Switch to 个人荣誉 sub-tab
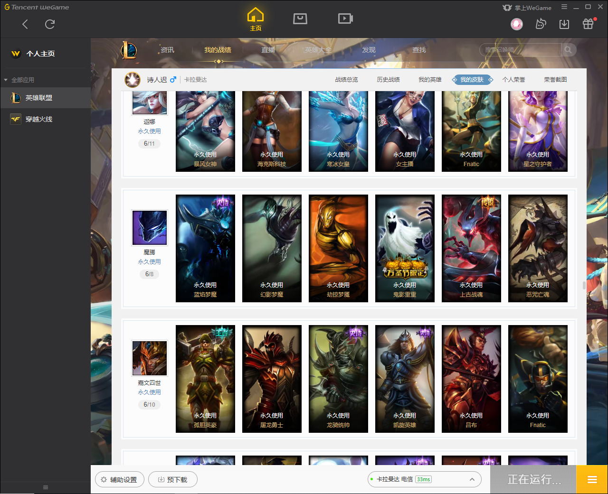This screenshot has height=494, width=608. pos(513,80)
